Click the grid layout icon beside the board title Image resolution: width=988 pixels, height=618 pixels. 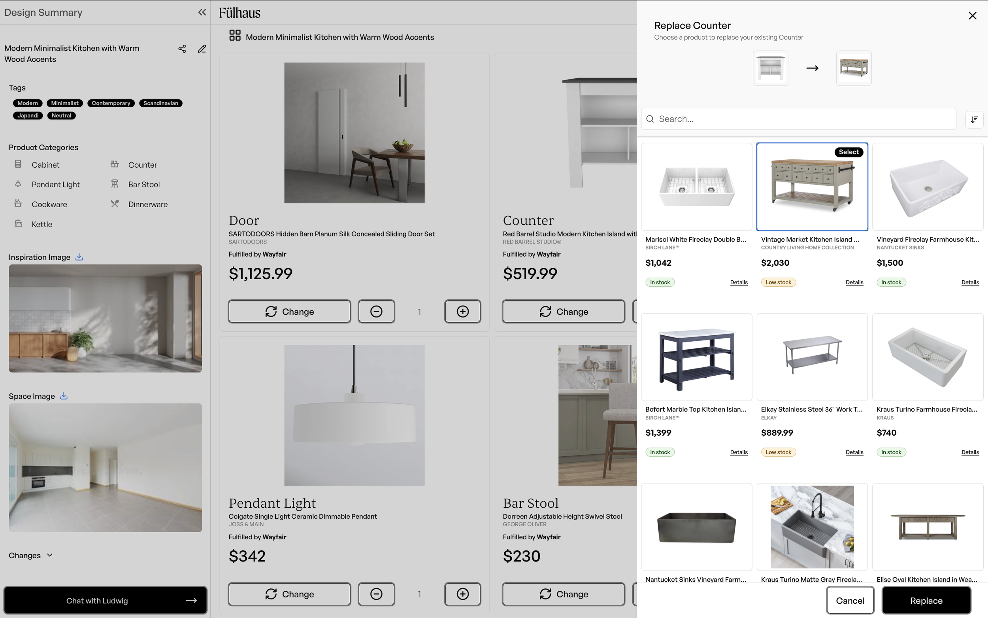click(235, 36)
